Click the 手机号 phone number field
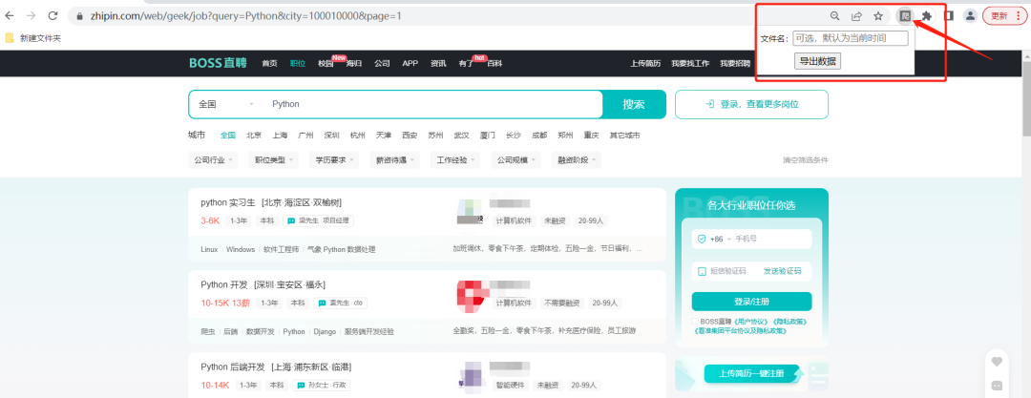Viewport: 1031px width, 398px height. coord(771,239)
